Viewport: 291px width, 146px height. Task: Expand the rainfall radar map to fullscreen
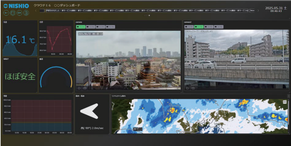pyautogui.click(x=285, y=102)
